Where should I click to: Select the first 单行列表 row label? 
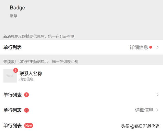12,47
